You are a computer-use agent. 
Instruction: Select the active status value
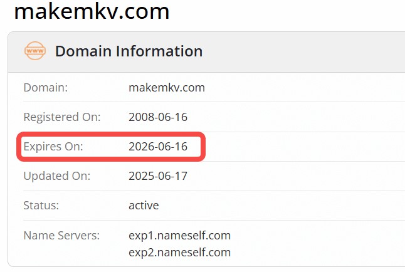point(144,206)
